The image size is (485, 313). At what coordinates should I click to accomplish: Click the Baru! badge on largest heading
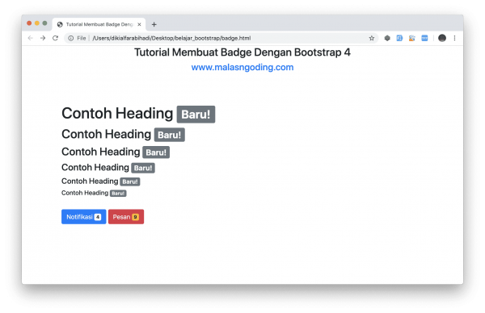[x=196, y=115]
